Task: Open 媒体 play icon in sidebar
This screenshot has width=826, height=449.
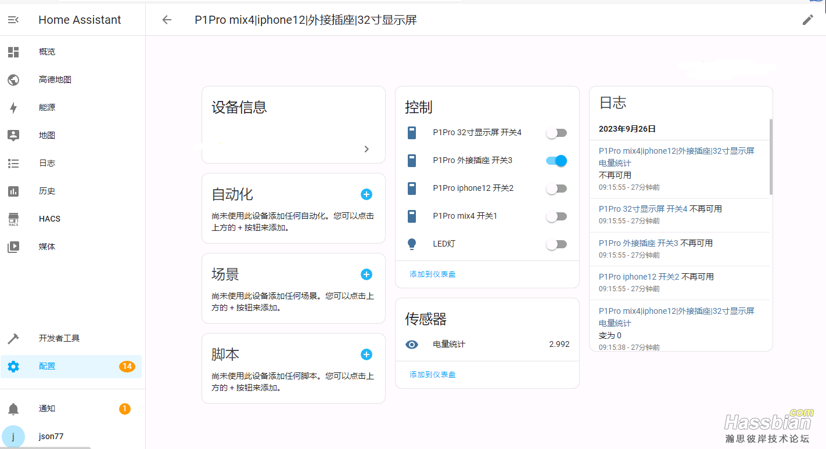Action: coord(13,247)
